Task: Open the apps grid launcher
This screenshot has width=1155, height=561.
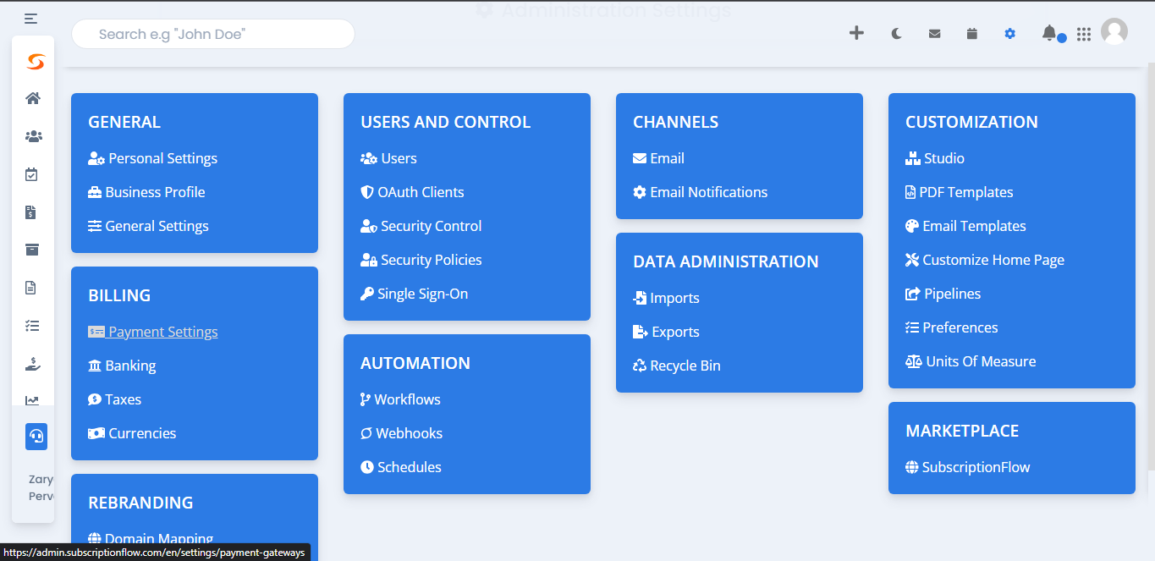Action: coord(1084,33)
